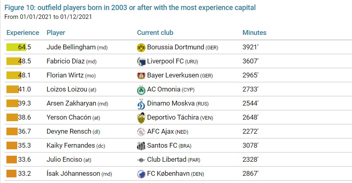Sort by the Experience column header
Screen dimensions: 352x183
[x=23, y=33]
